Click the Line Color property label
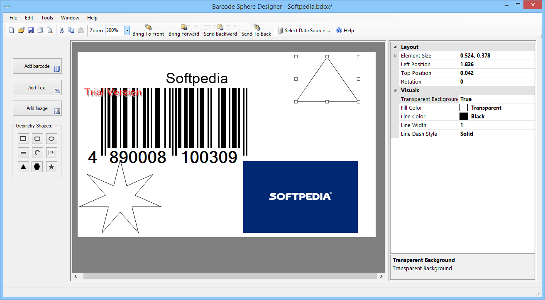This screenshot has width=545, height=300. point(413,116)
